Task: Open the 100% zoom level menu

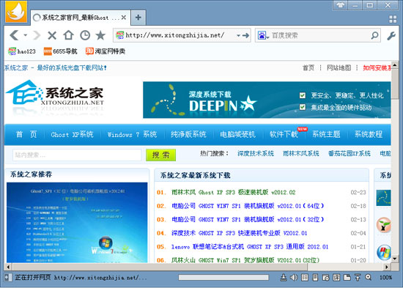Action: (385, 278)
